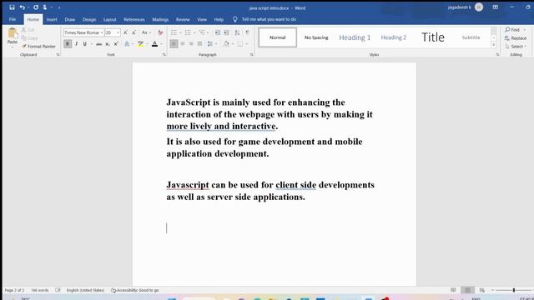
Task: Open the Font dialog launcher
Action: click(x=164, y=55)
